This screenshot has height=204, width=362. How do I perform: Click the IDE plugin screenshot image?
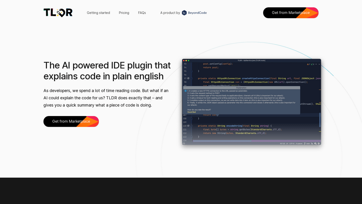(x=251, y=102)
